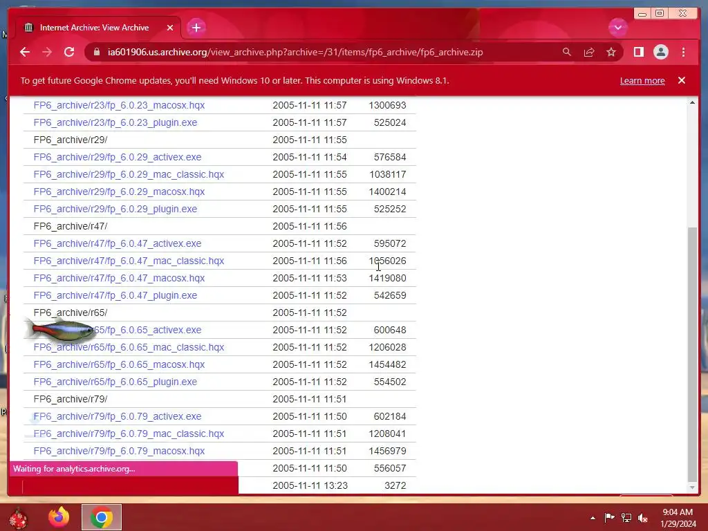Viewport: 708px width, 531px height.
Task: Show hidden system tray icons
Action: coord(593,518)
